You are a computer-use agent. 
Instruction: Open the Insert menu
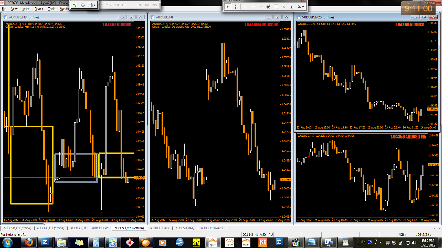(26, 8)
